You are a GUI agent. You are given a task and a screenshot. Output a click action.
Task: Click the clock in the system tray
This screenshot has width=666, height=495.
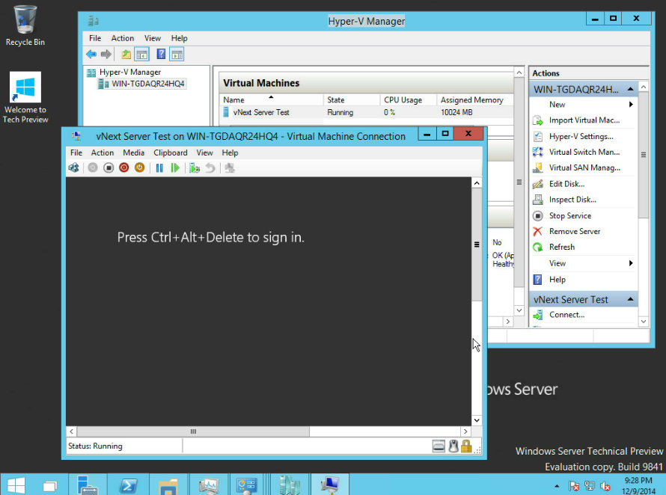(x=638, y=486)
